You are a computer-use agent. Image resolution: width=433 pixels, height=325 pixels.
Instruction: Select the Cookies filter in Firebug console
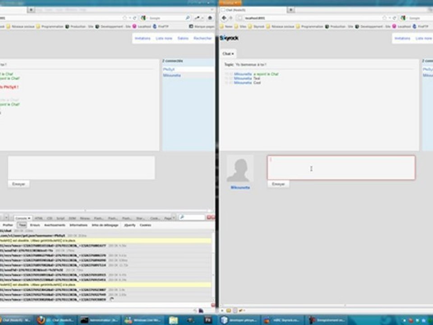point(146,225)
